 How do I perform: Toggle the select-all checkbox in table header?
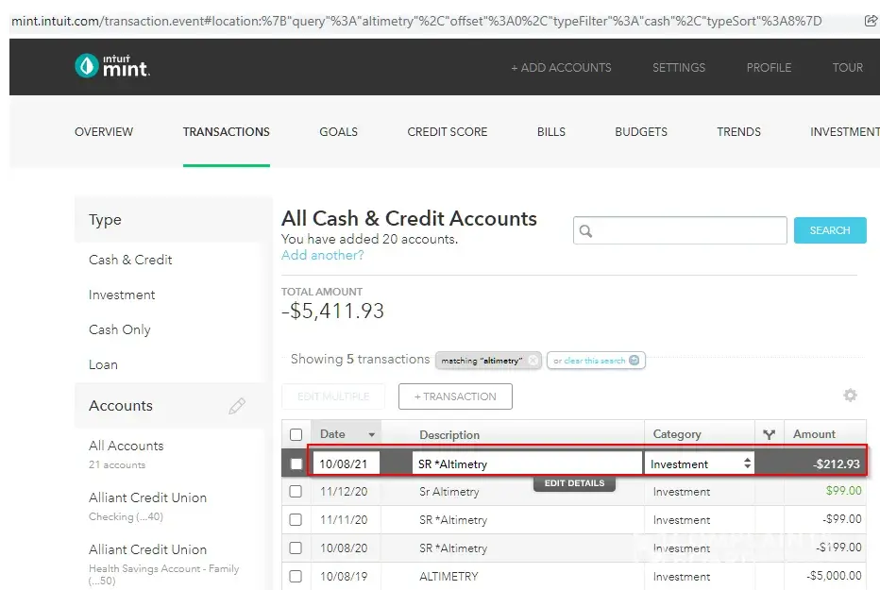(296, 434)
